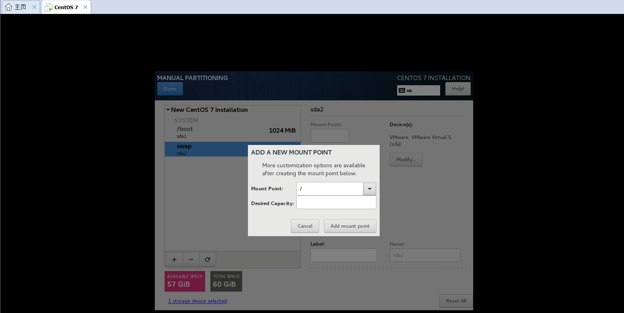The height and width of the screenshot is (313, 624).
Task: Open the Mount Point dropdown arrow
Action: click(x=370, y=189)
